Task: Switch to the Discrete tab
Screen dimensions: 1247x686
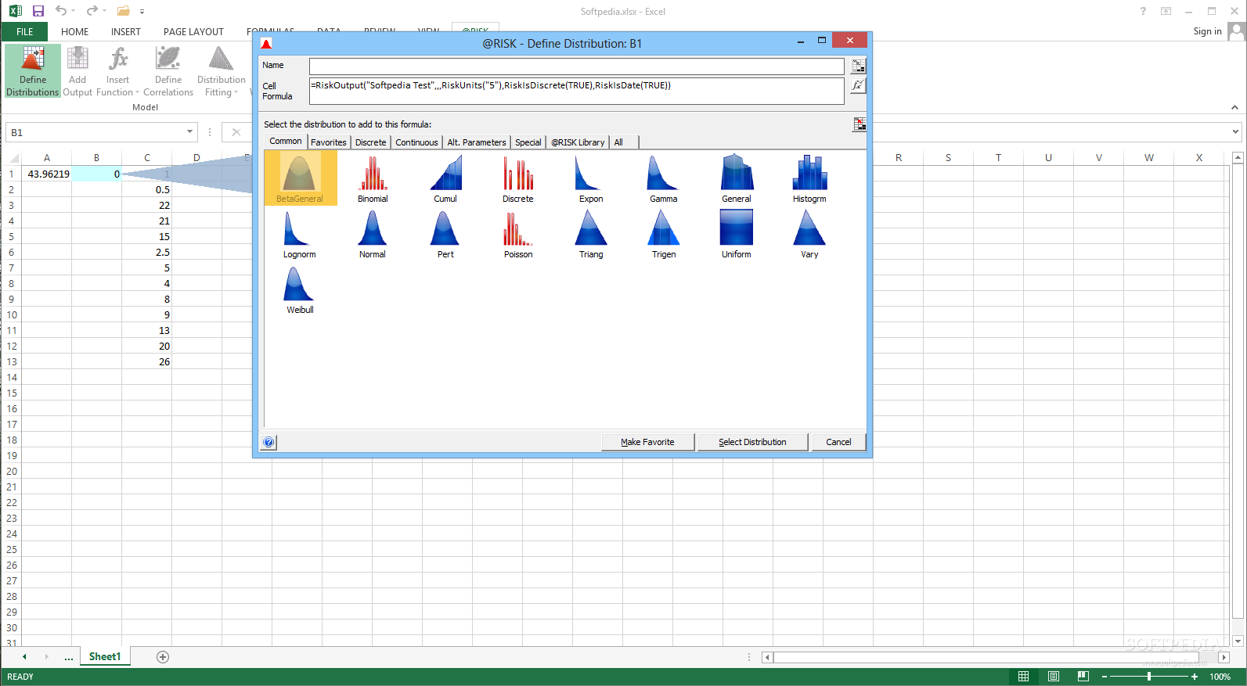Action: [370, 142]
